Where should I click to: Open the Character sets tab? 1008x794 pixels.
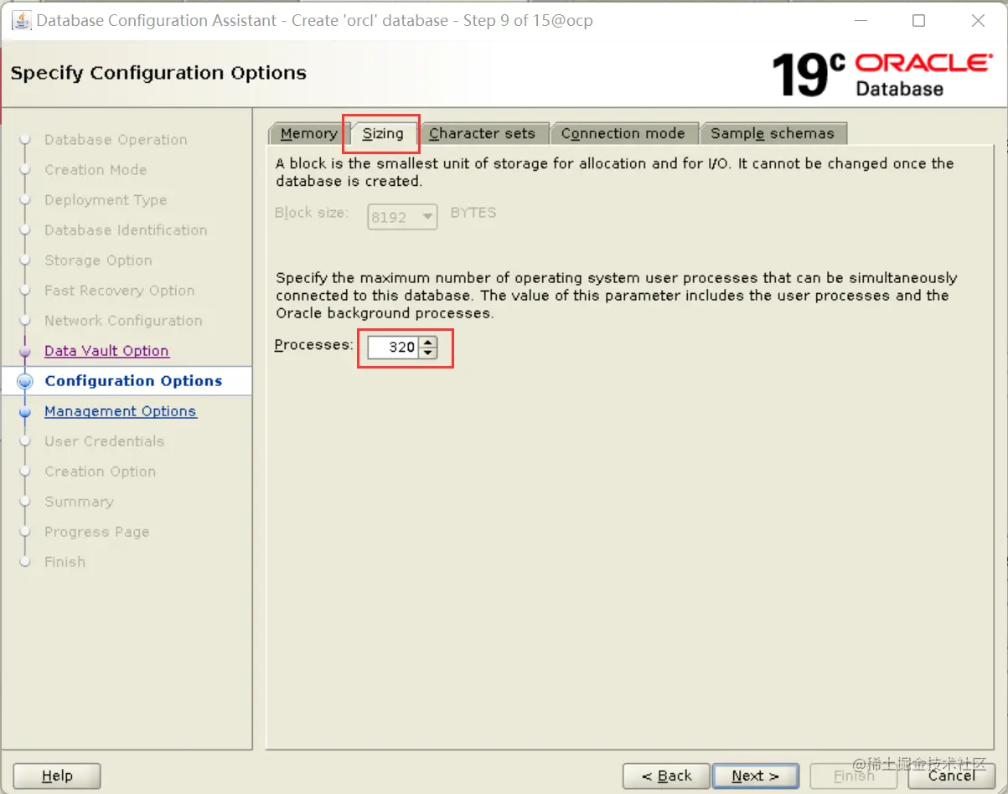[x=482, y=133]
